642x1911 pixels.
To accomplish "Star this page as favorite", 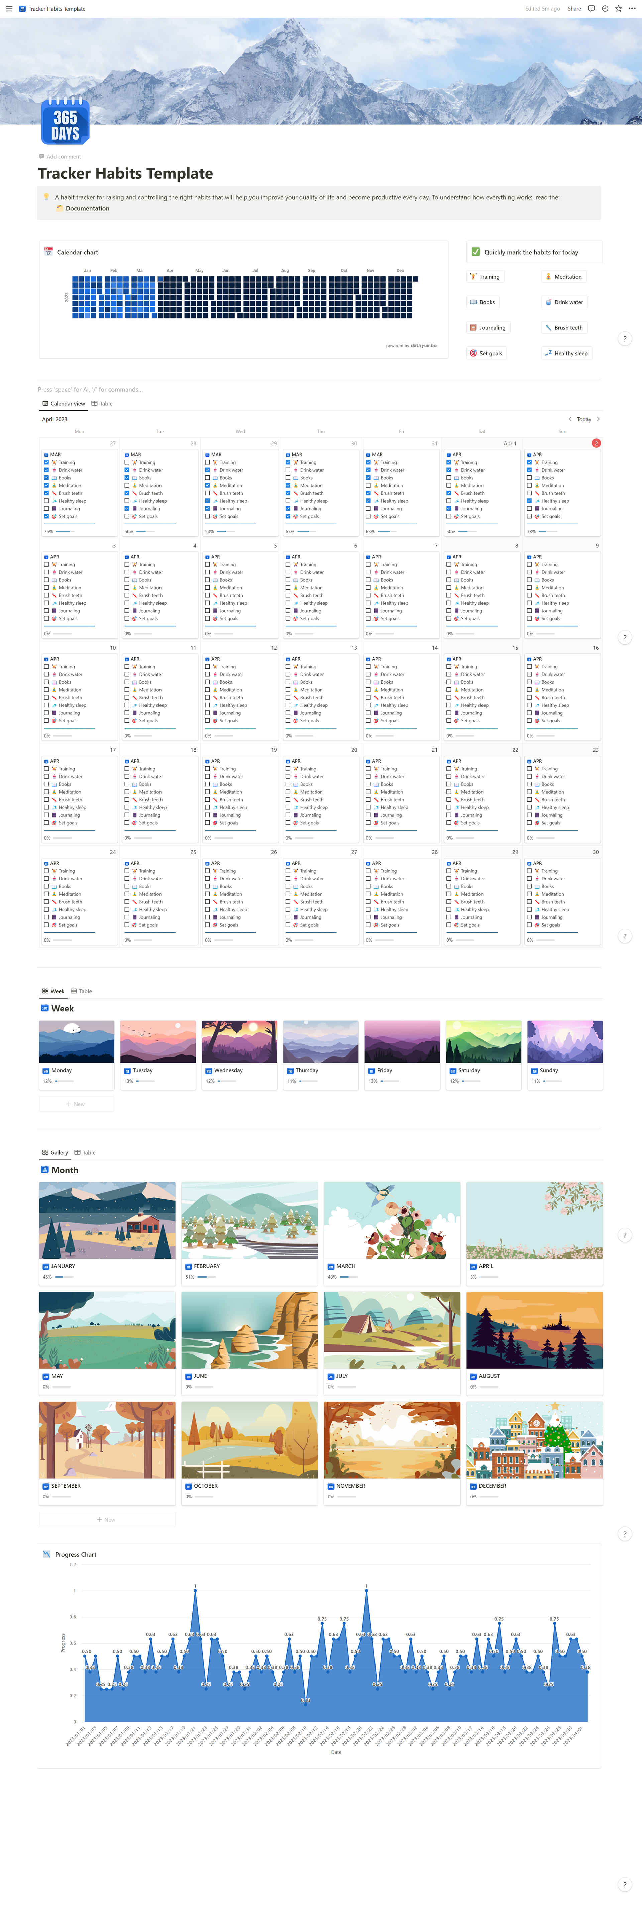I will tap(618, 9).
